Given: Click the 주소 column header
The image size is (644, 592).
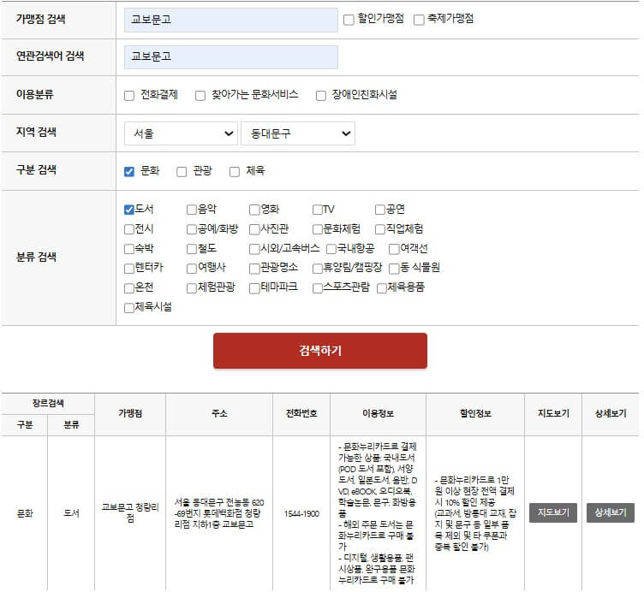Looking at the screenshot, I should [219, 413].
